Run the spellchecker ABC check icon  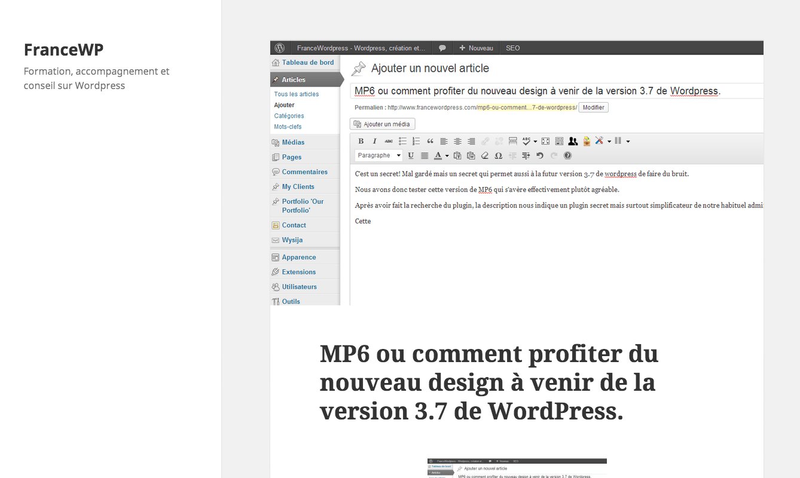point(526,141)
